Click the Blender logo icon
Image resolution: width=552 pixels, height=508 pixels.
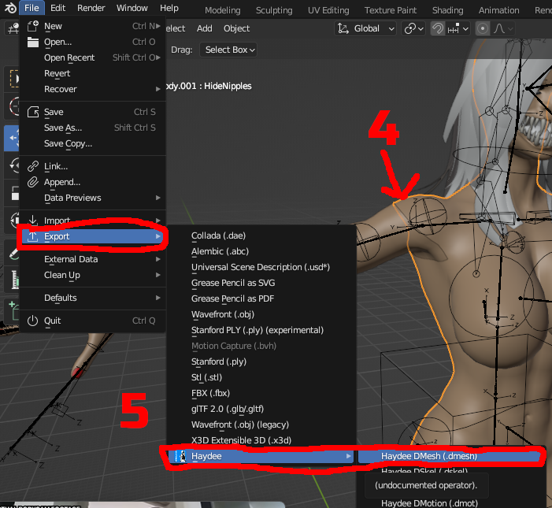[x=10, y=8]
